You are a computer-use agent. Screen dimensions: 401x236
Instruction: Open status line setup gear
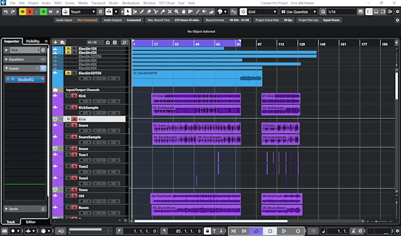[397, 20]
